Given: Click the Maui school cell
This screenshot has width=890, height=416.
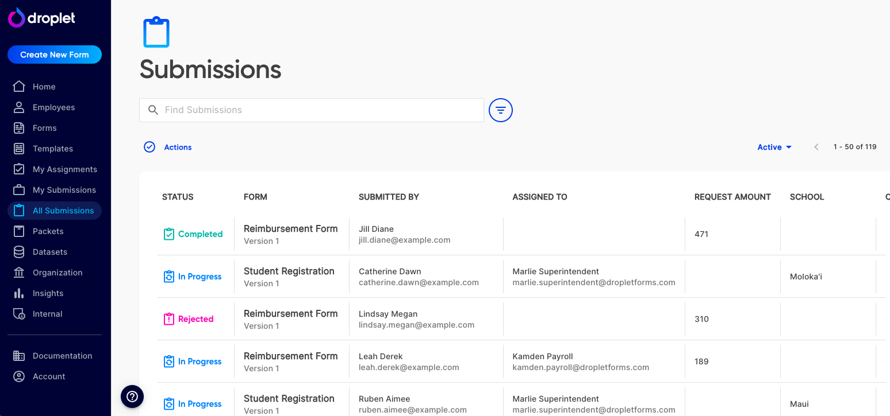Looking at the screenshot, I should [799, 404].
